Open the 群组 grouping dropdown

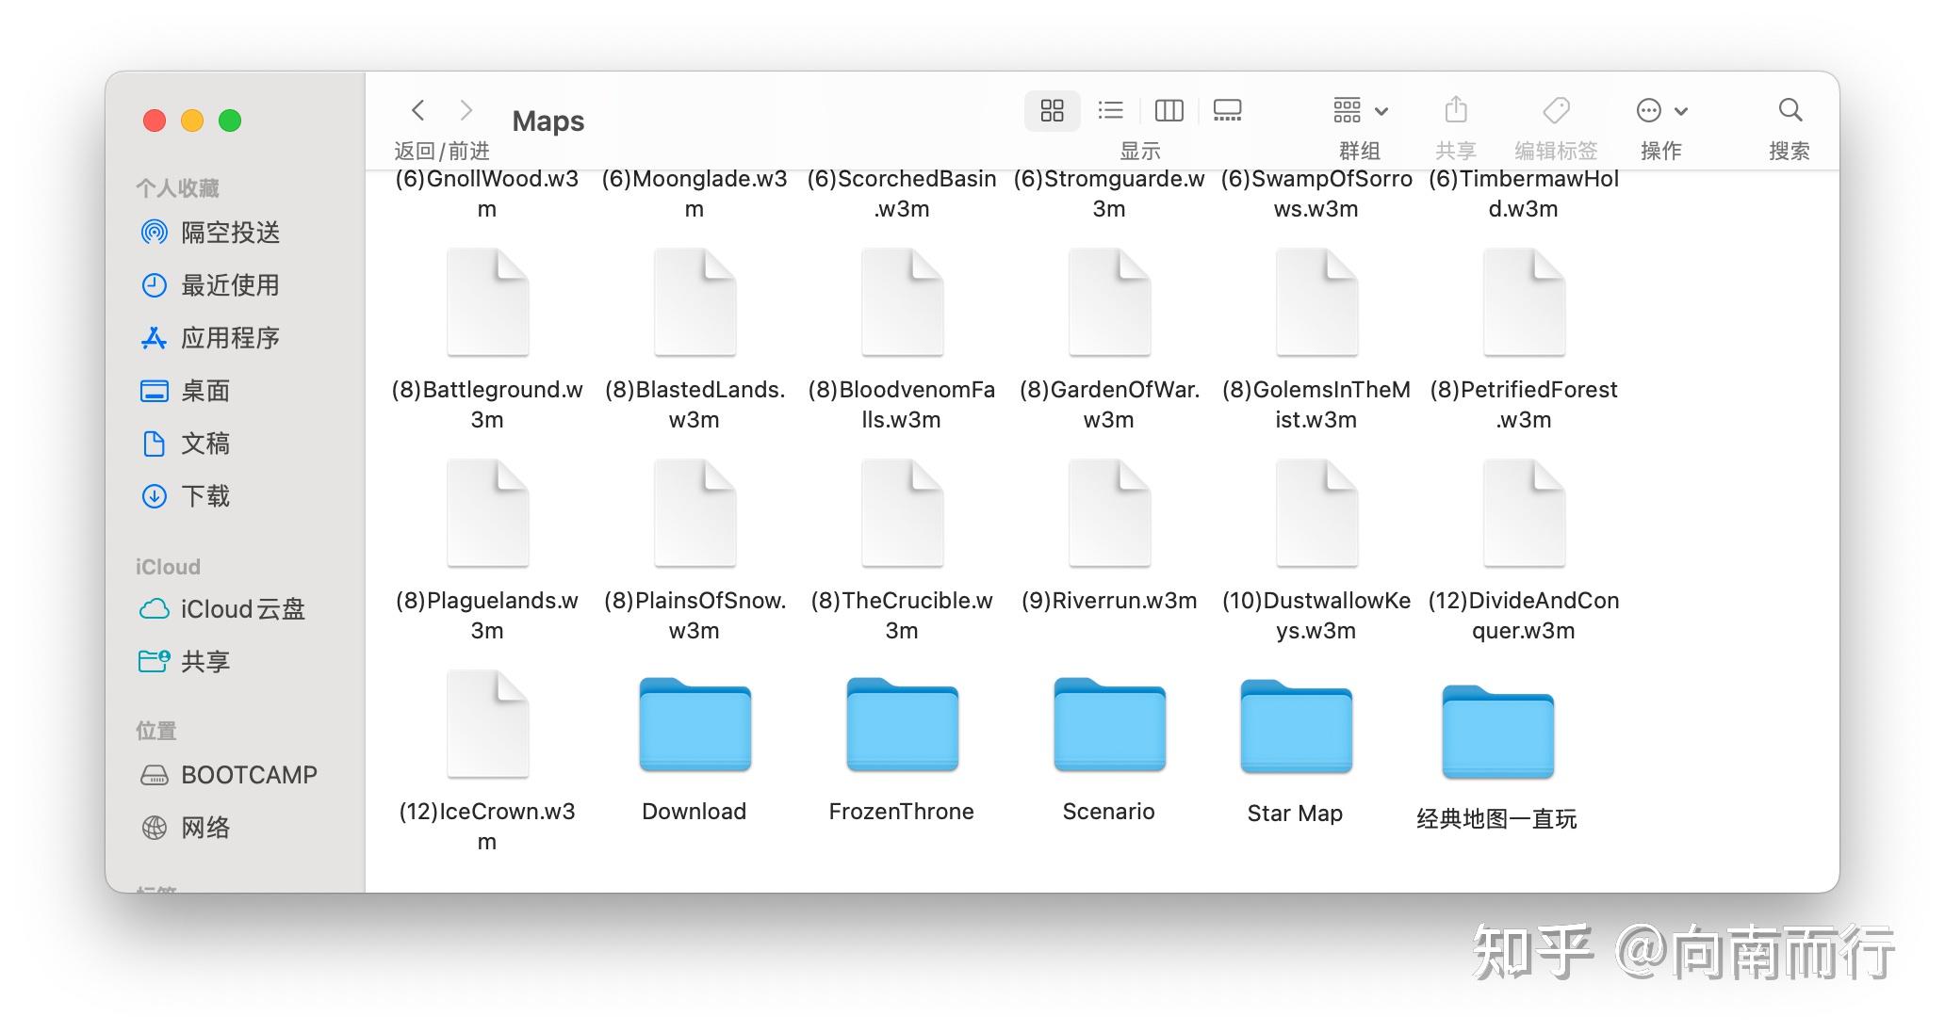coord(1358,110)
